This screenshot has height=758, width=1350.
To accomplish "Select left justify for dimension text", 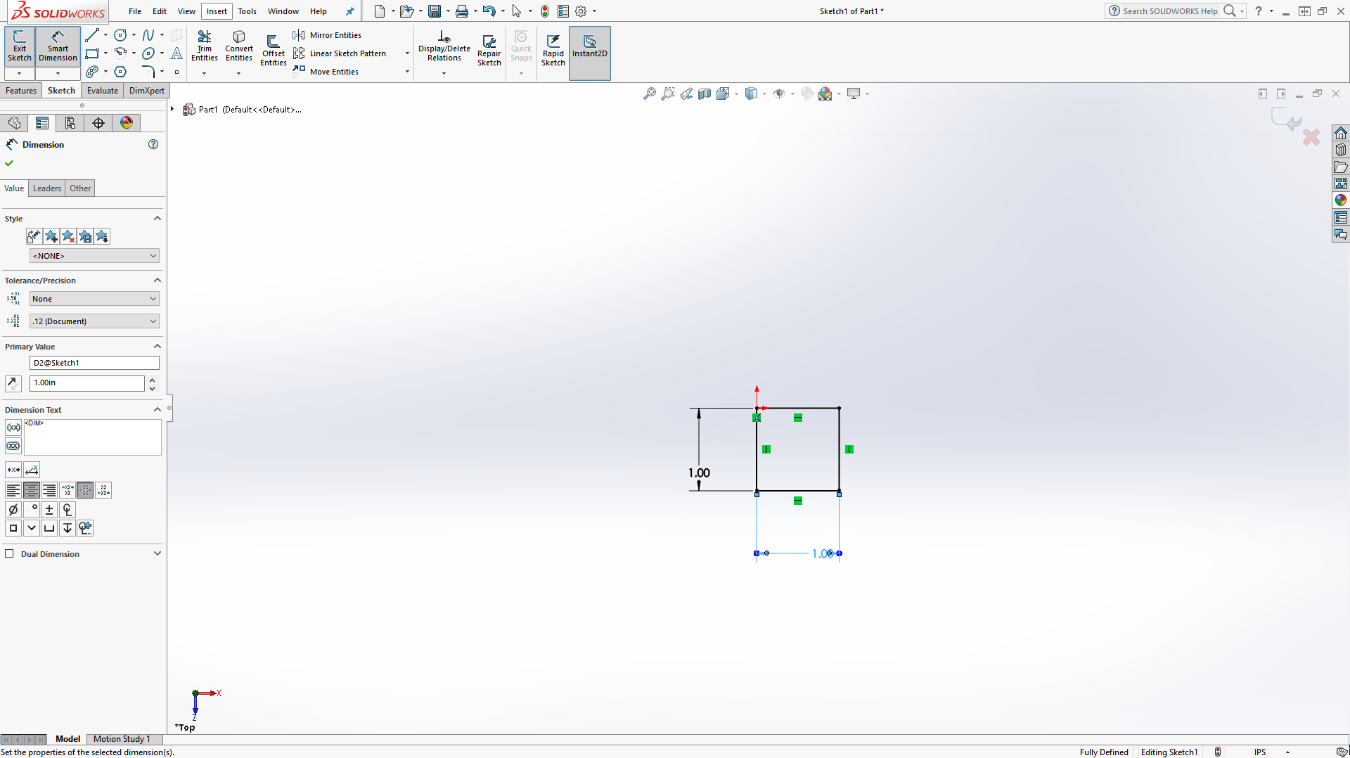I will pos(13,490).
